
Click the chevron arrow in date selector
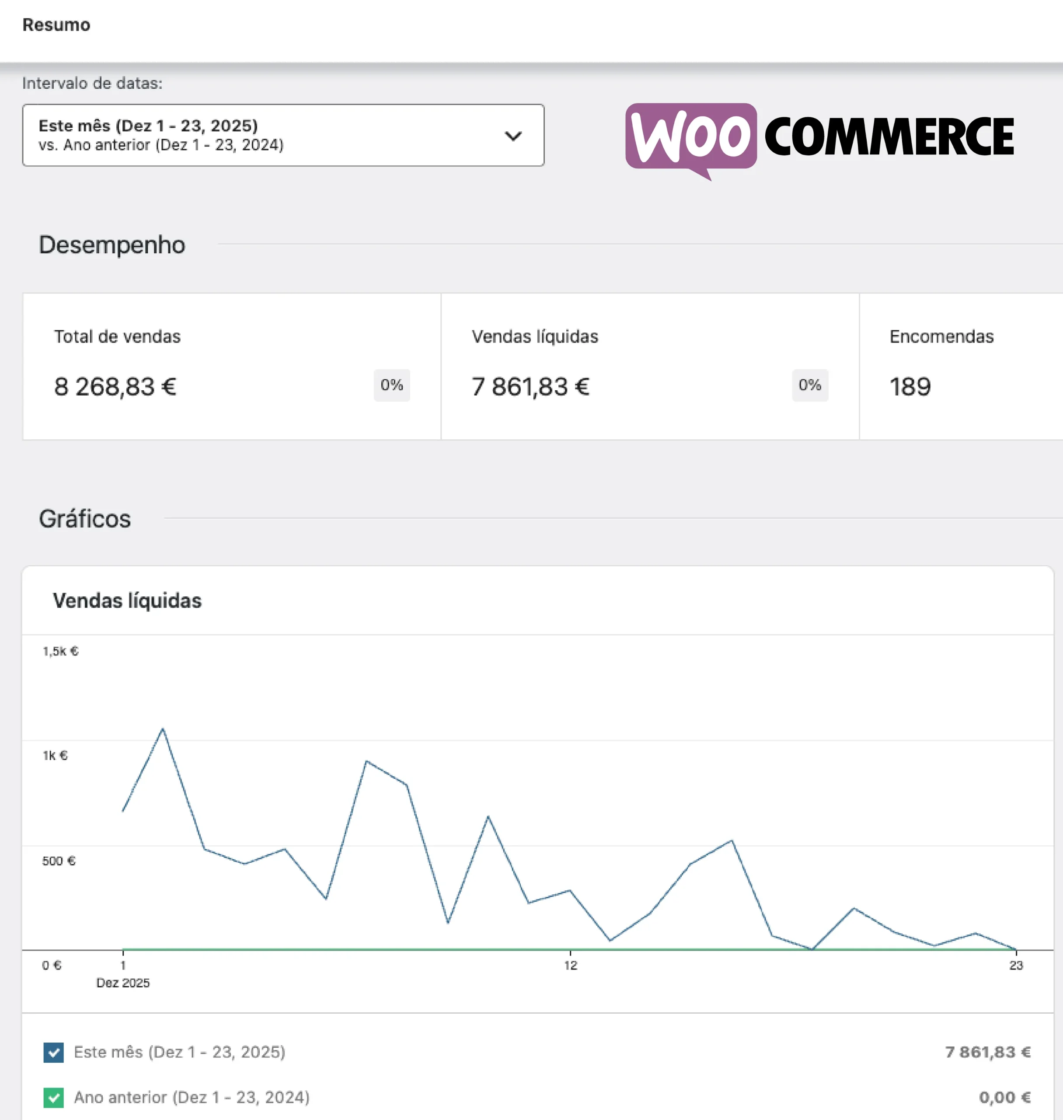click(x=513, y=136)
